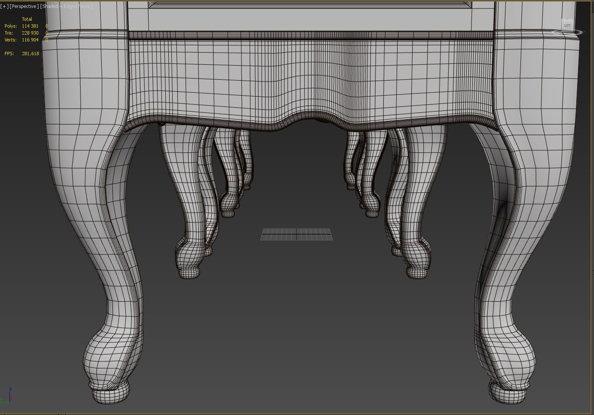Open the Shaded + Edged Faces shading menu
Image resolution: width=594 pixels, height=415 pixels.
coord(66,6)
